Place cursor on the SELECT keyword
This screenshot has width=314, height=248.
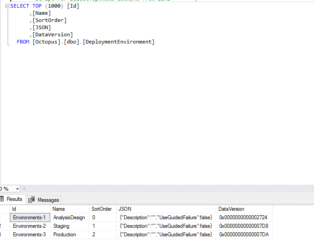[x=20, y=6]
